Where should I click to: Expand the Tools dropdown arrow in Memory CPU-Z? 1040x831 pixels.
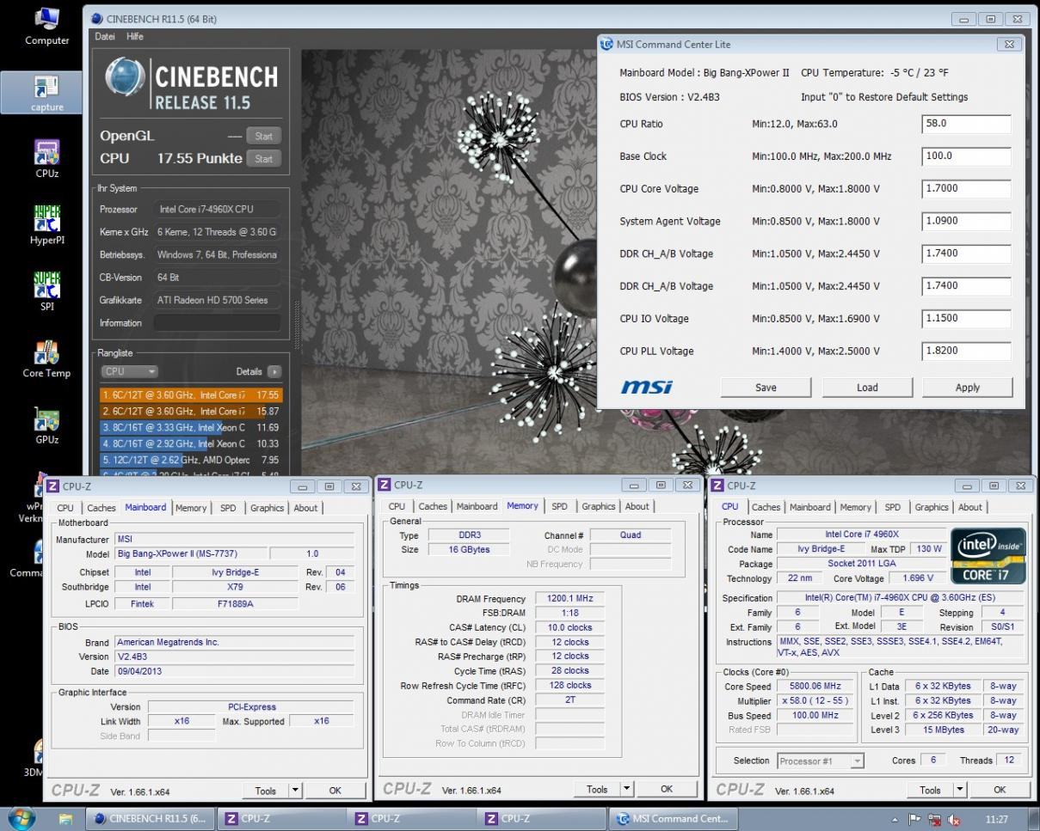click(x=626, y=789)
